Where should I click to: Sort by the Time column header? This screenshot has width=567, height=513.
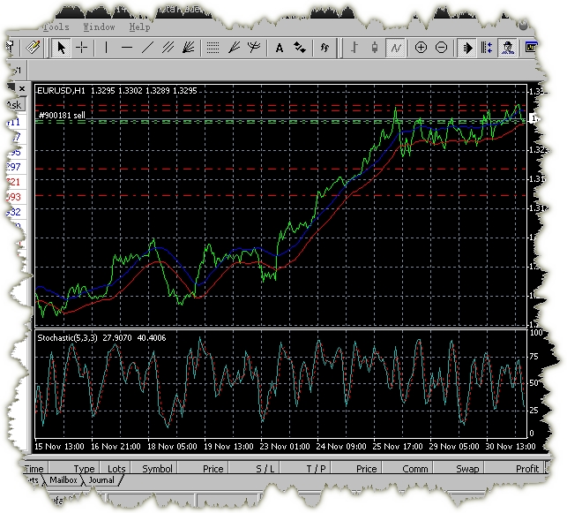(34, 469)
